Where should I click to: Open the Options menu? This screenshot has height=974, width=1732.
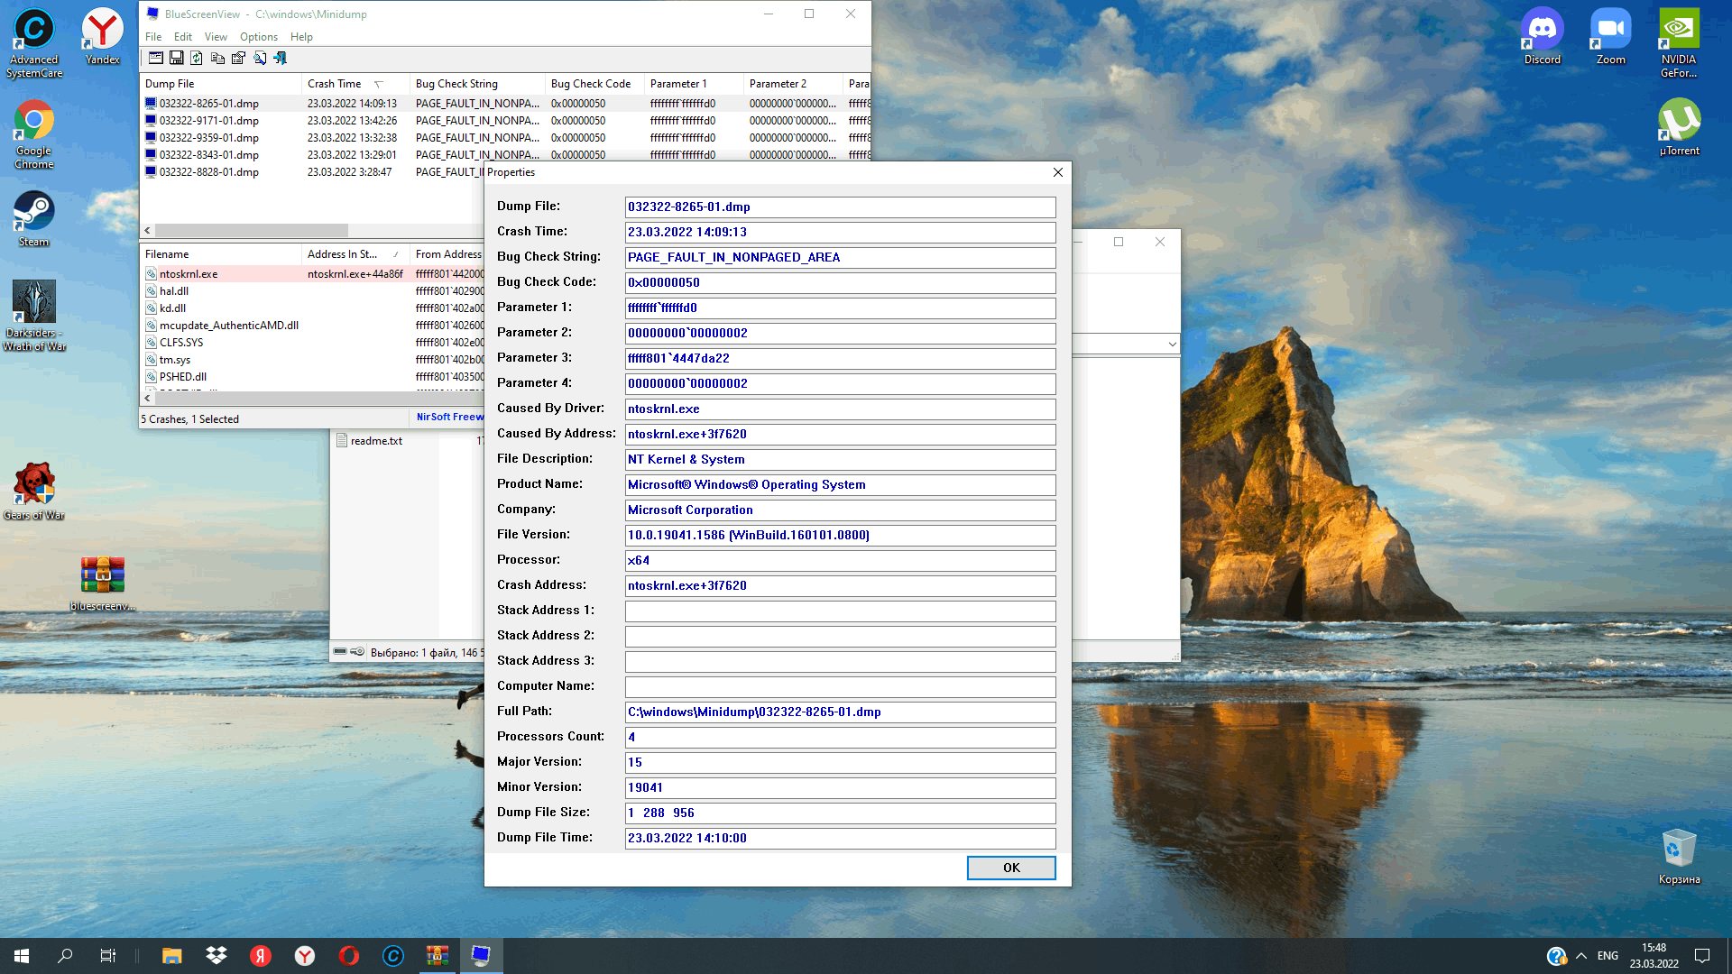coord(259,37)
